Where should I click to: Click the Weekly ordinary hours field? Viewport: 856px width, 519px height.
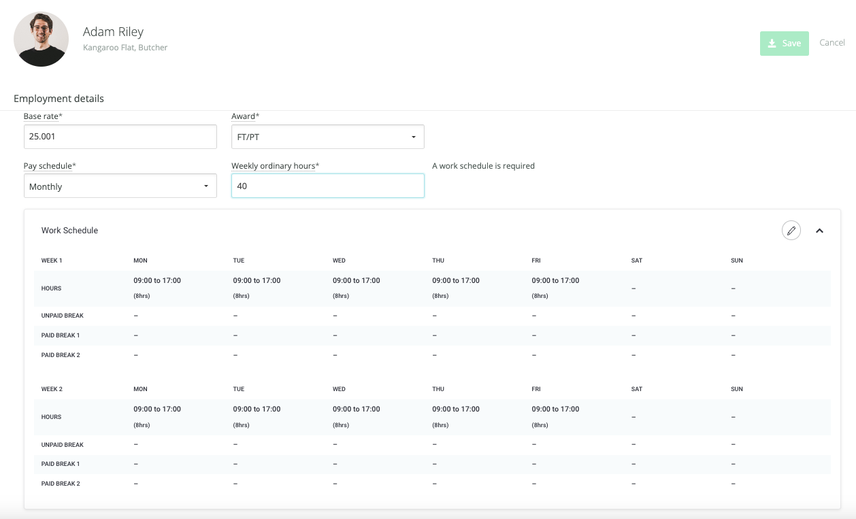click(x=327, y=186)
